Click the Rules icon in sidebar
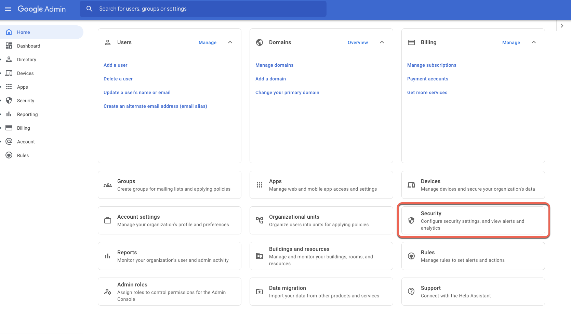This screenshot has height=334, width=571. tap(9, 155)
